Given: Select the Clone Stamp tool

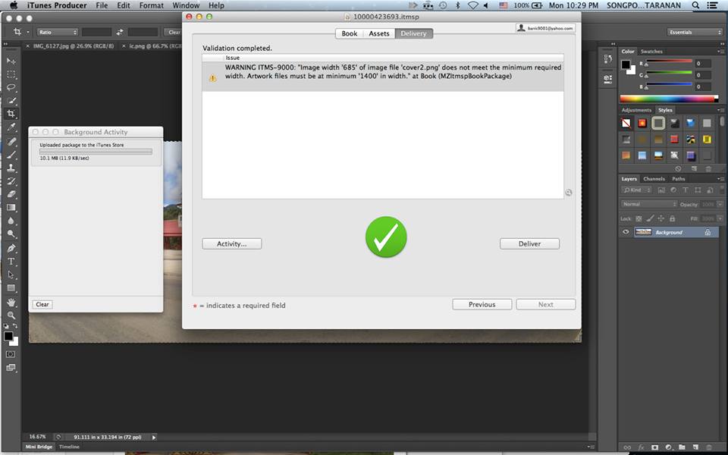Looking at the screenshot, I should click(11, 168).
